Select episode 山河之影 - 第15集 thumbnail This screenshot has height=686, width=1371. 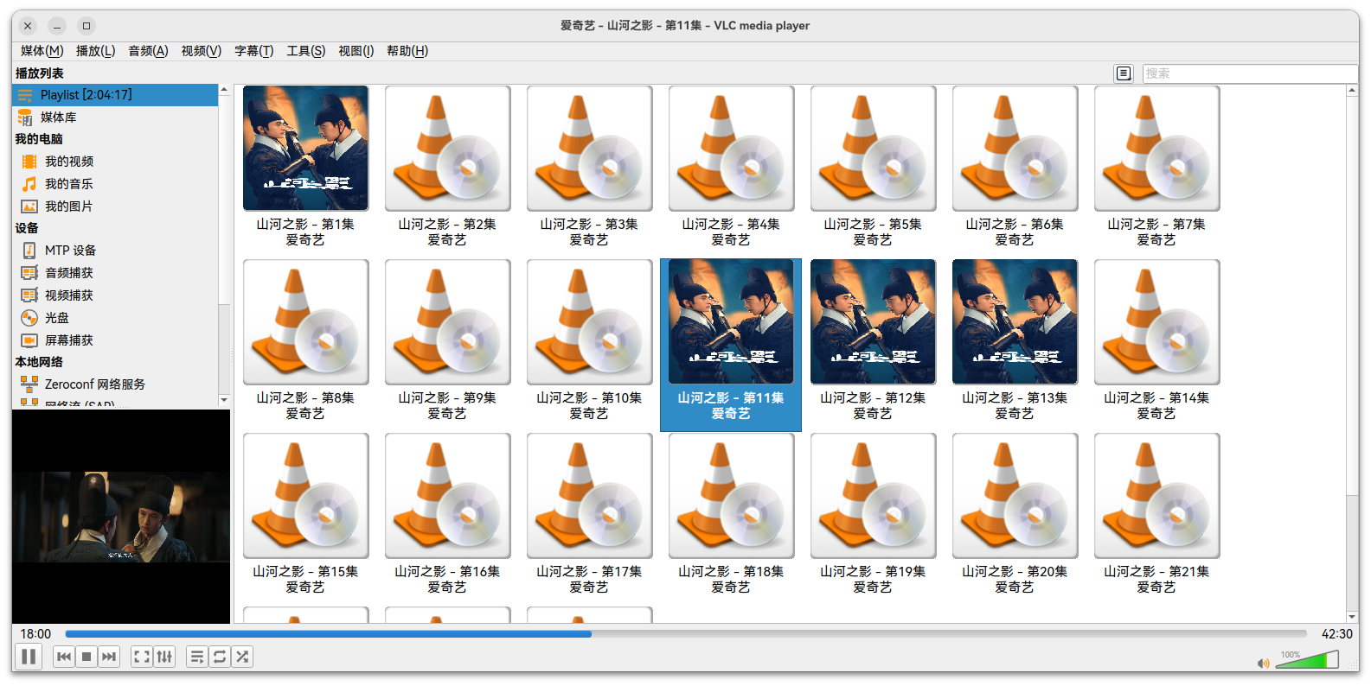305,495
